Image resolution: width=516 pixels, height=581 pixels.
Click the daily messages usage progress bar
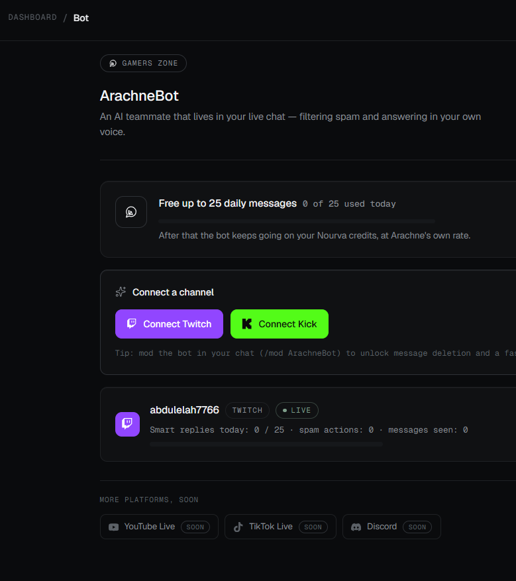(297, 221)
